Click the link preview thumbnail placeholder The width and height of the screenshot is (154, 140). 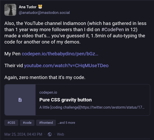pyautogui.click(x=20, y=100)
